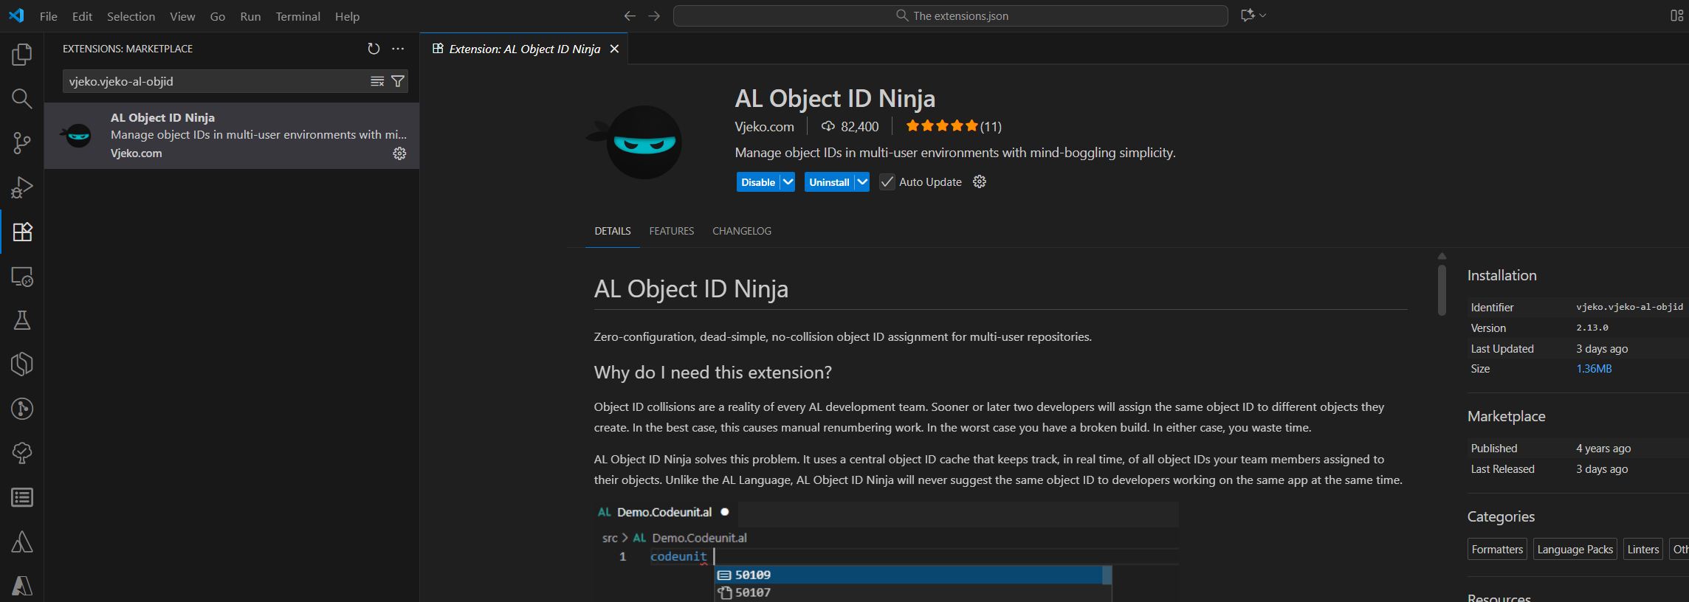Open the Terminal menu
The height and width of the screenshot is (602, 1689).
point(297,16)
